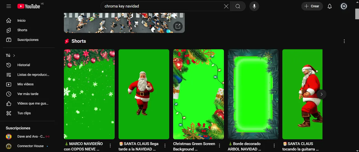
Task: Play SANTA CLAUS llega tarde short thumbnail
Action: (144, 94)
